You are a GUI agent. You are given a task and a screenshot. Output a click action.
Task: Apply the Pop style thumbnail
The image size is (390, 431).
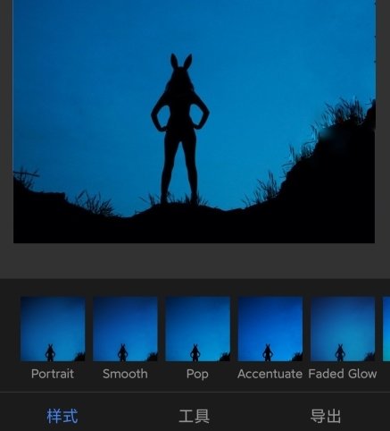pyautogui.click(x=197, y=329)
